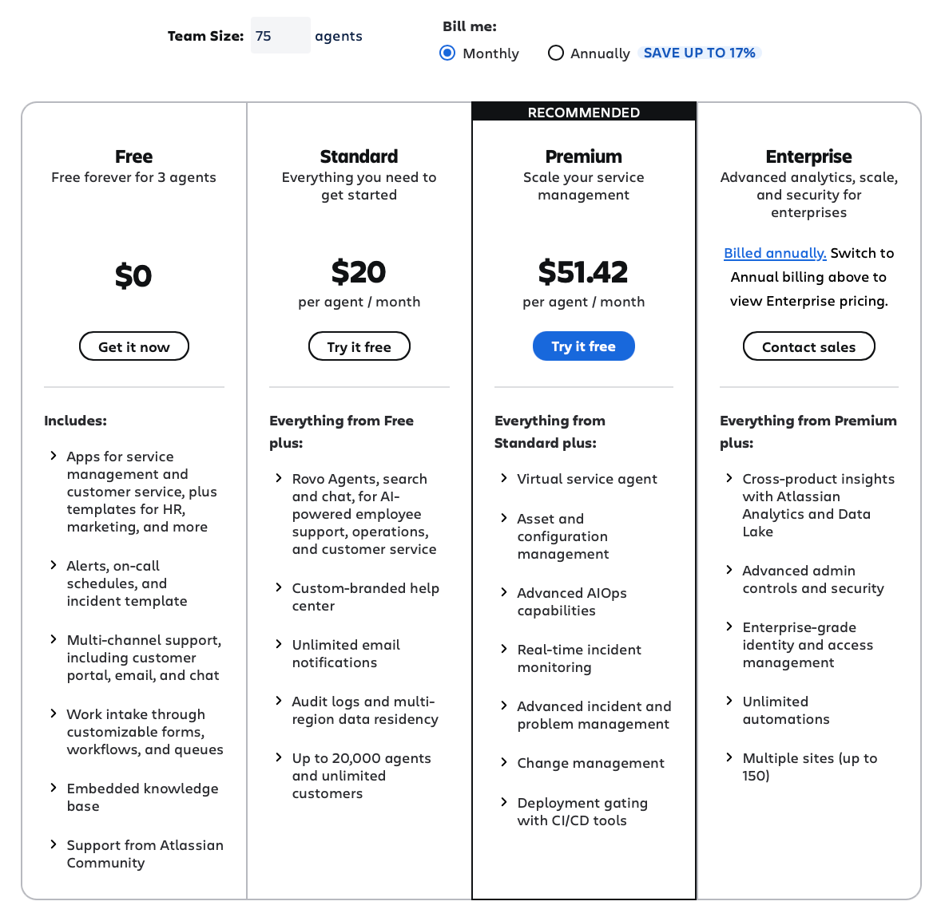Screen dimensions: 949x921
Task: Edit the Team Size agents field
Action: point(280,35)
